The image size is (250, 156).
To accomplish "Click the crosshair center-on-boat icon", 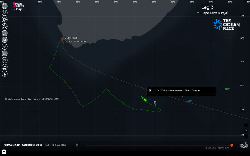I will [5, 19].
